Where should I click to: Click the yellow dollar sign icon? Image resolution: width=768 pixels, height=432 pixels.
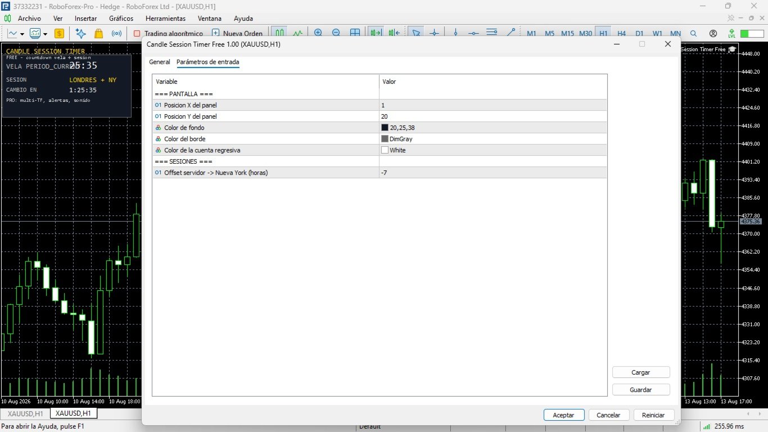coord(59,33)
